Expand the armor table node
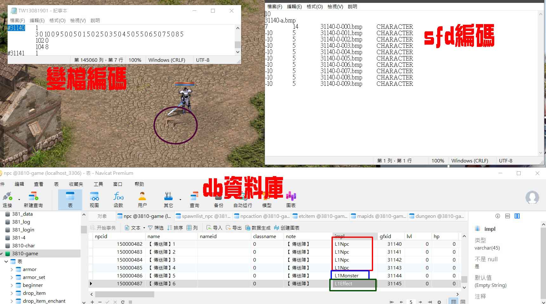 pyautogui.click(x=12, y=269)
